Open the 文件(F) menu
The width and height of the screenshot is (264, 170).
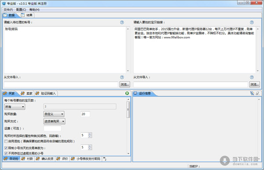pos(8,10)
